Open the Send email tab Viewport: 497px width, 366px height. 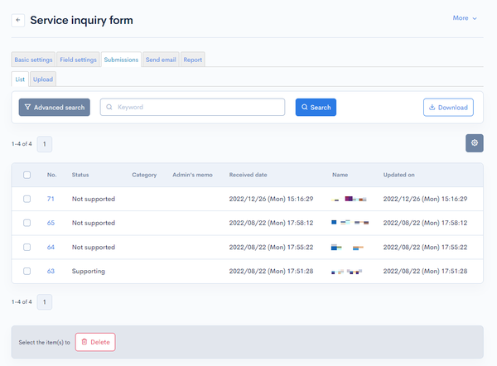161,60
